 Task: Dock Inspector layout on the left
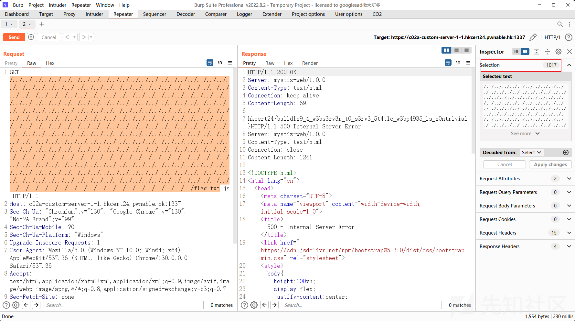(516, 52)
